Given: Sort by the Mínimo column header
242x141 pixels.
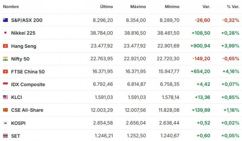Looking at the screenshot, I should click(x=172, y=7).
